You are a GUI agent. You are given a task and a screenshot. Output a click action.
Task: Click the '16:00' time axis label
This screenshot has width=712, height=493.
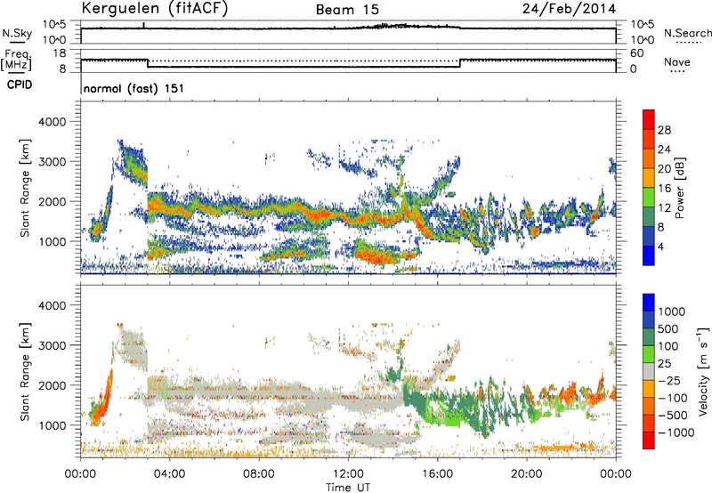pos(437,474)
